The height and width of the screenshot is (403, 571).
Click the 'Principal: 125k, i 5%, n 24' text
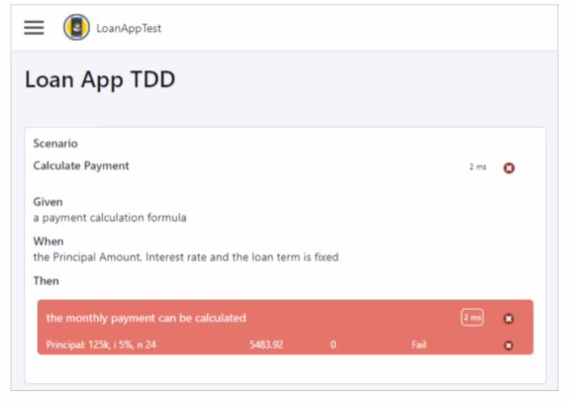coord(100,344)
